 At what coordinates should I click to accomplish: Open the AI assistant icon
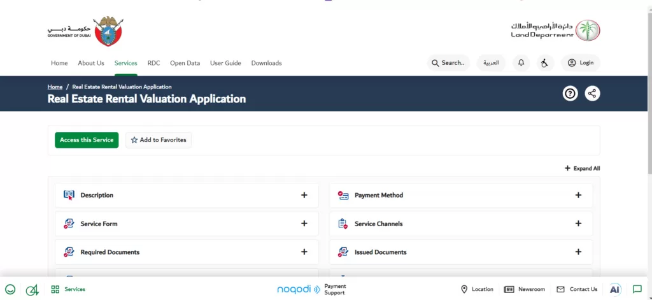tap(614, 289)
